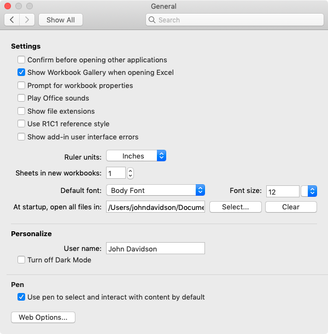Uncheck Use pen to select and interact
The width and height of the screenshot is (328, 334).
21,297
